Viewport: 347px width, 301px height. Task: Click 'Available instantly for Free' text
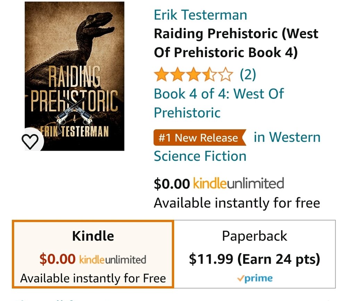(x=92, y=277)
